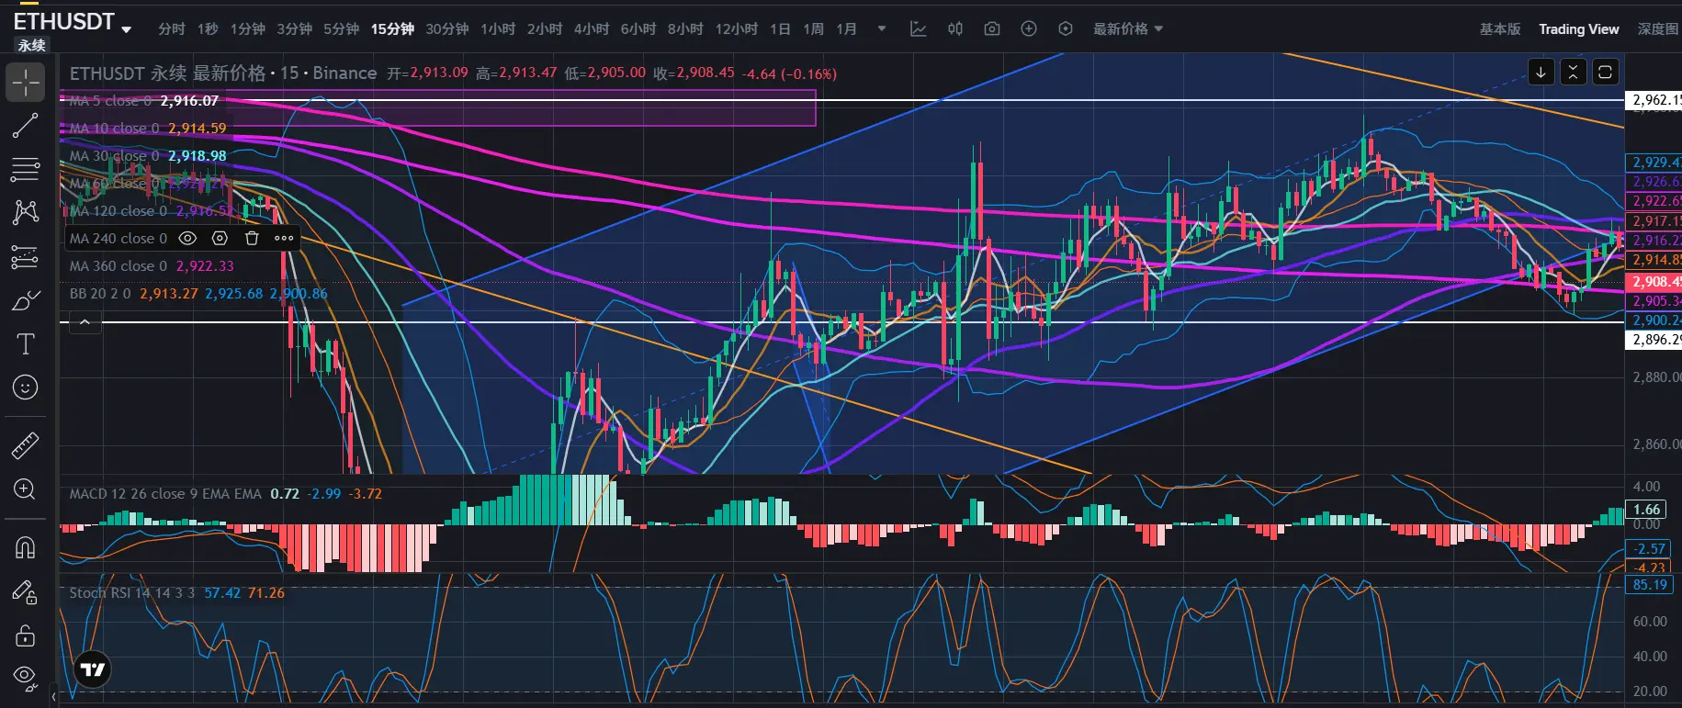The height and width of the screenshot is (708, 1682).
Task: Click the add (plus circle) icon
Action: coord(1029,28)
